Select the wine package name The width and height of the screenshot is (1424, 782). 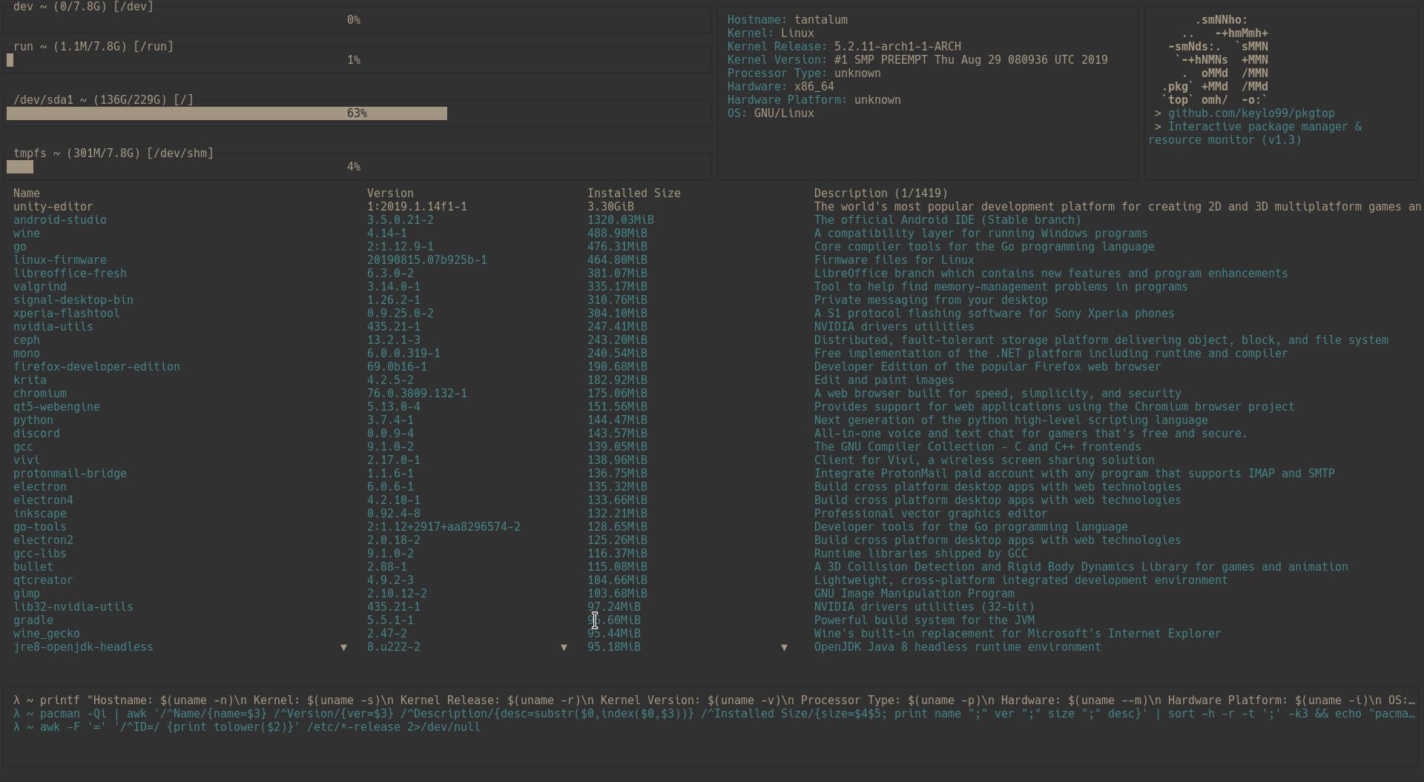click(27, 233)
